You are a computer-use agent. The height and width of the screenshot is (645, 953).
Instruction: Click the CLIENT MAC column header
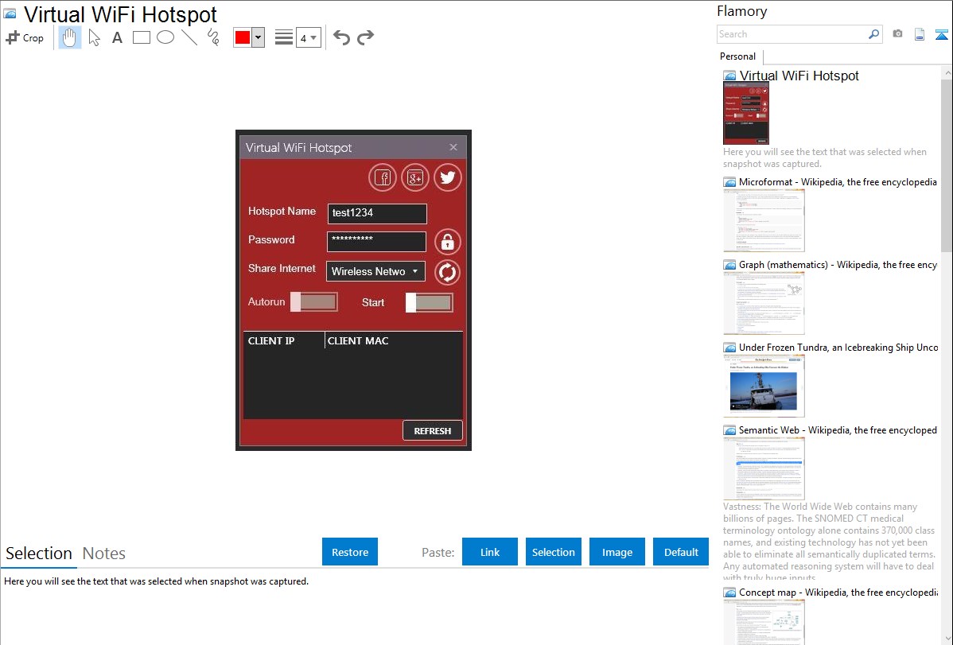click(358, 341)
